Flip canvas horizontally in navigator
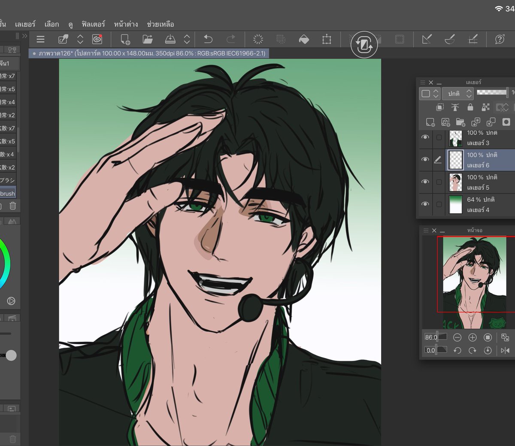 coord(505,350)
